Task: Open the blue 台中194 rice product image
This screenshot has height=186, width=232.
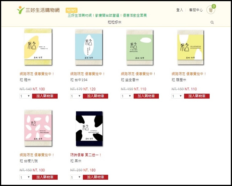Action: coord(89,47)
